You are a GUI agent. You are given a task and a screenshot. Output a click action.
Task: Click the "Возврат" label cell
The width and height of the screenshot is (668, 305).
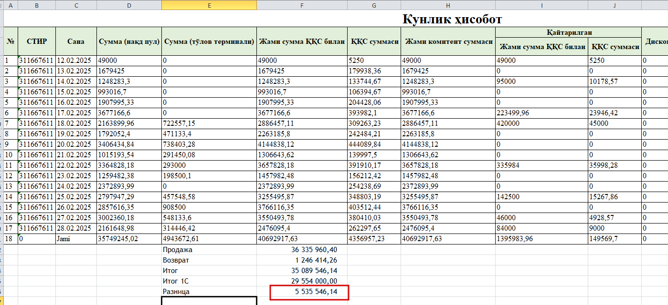point(209,260)
